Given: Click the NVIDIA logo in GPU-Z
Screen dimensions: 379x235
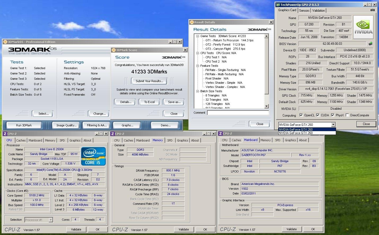Looking at the screenshot, I should coord(364,27).
